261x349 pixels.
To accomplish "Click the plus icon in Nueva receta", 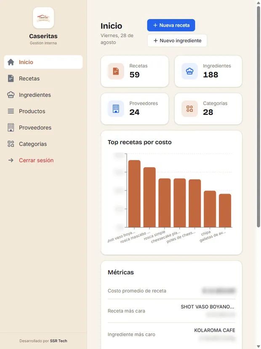I will tap(155, 25).
